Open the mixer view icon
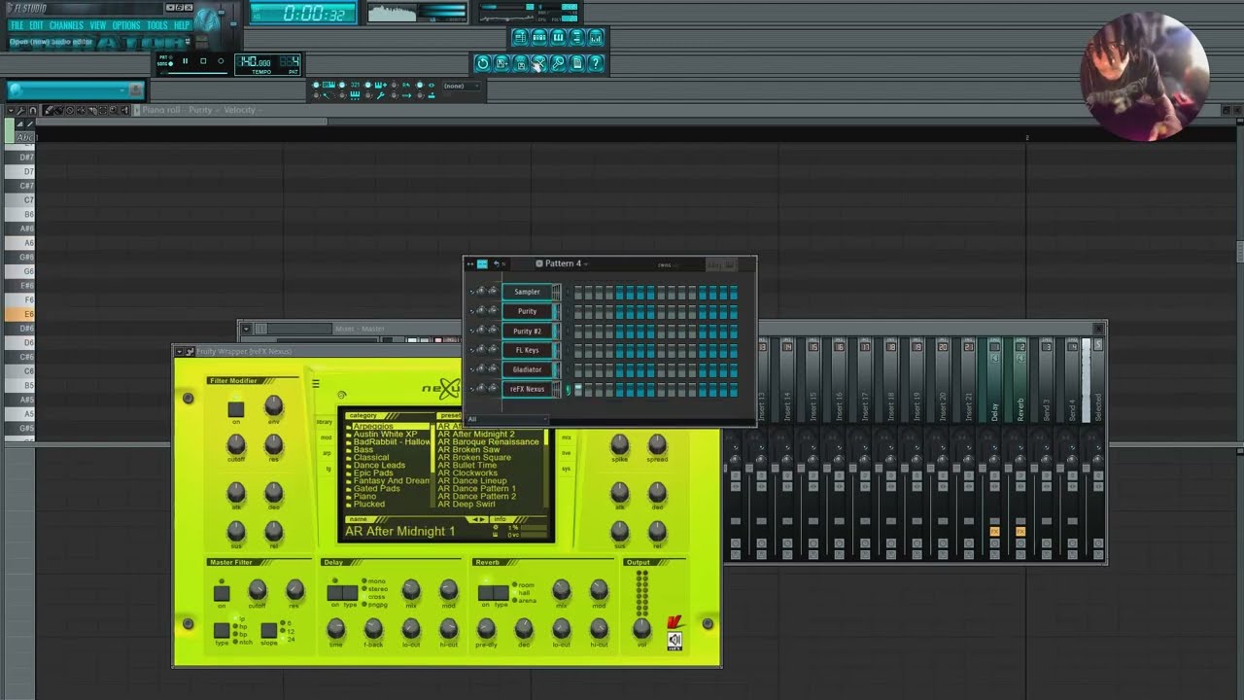 (596, 37)
